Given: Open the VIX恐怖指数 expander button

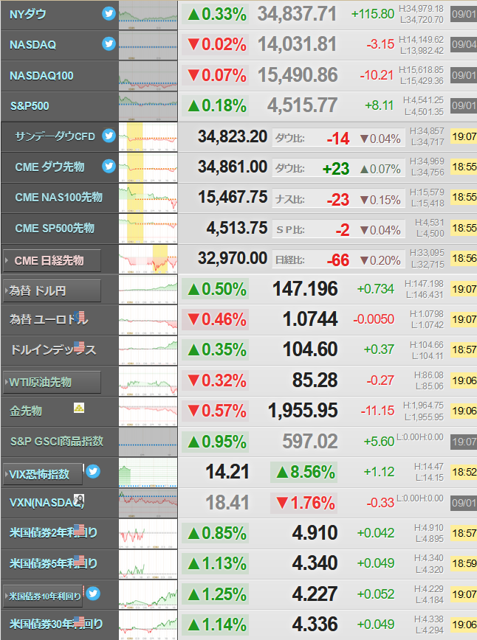Looking at the screenshot, I should tap(43, 474).
